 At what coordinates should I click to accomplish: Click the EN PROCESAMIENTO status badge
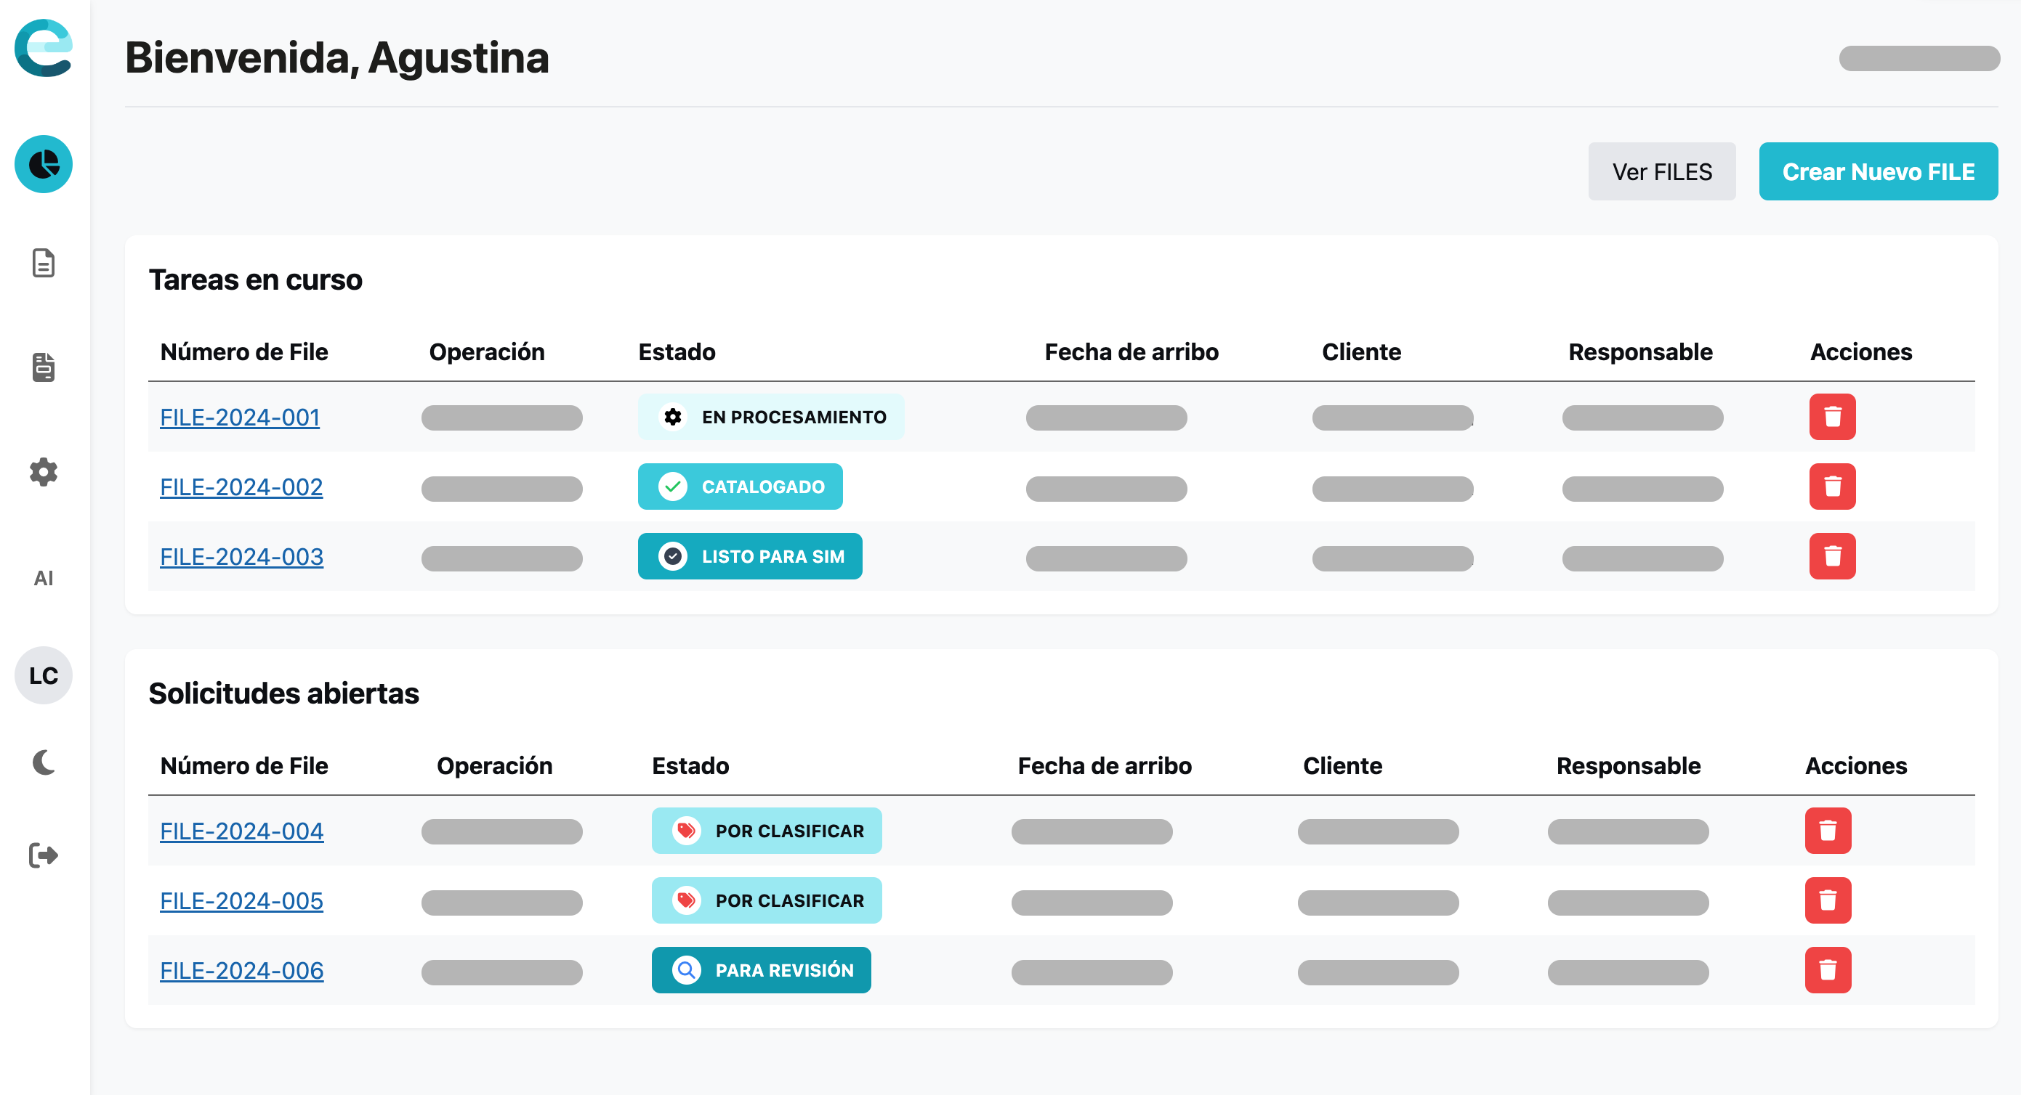(770, 417)
